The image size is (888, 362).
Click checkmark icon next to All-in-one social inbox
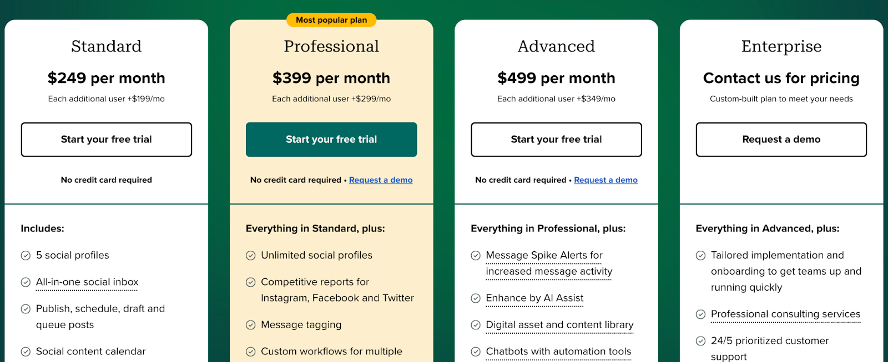(26, 282)
